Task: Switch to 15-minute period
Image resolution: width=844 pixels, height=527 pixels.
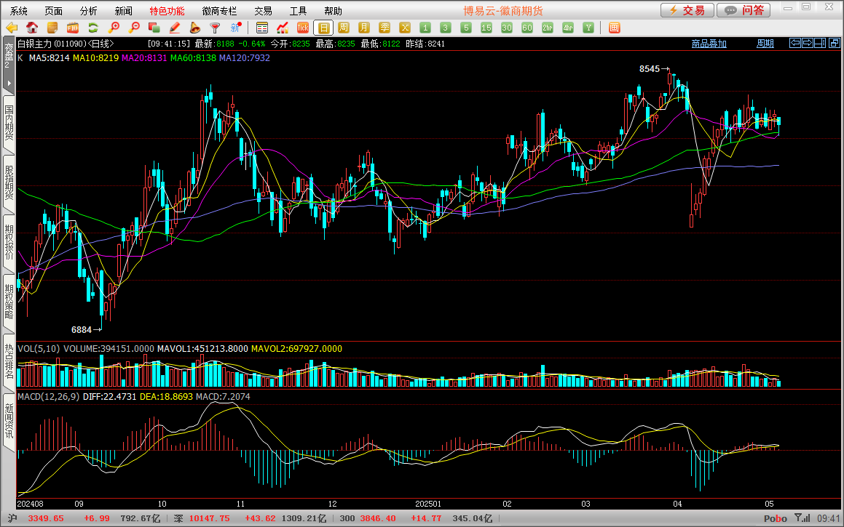Action: tap(486, 28)
